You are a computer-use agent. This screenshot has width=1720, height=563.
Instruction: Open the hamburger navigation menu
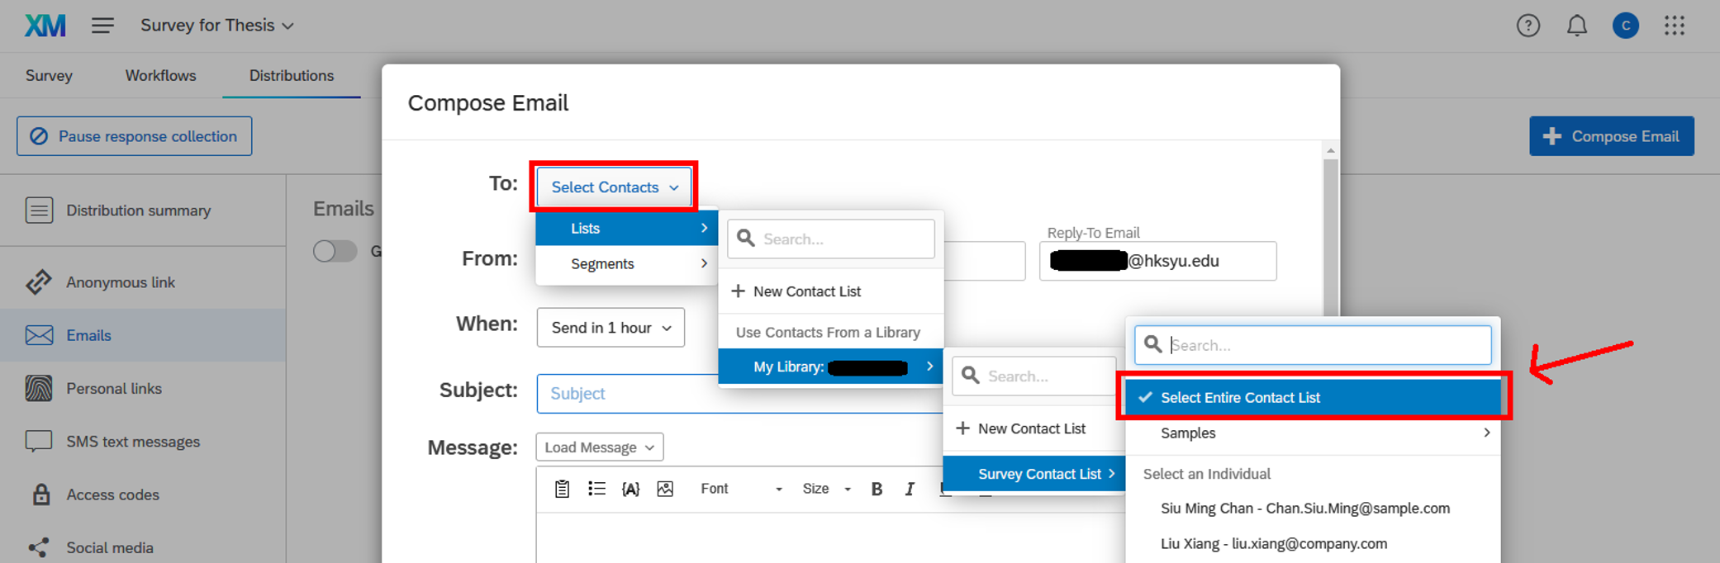click(102, 26)
